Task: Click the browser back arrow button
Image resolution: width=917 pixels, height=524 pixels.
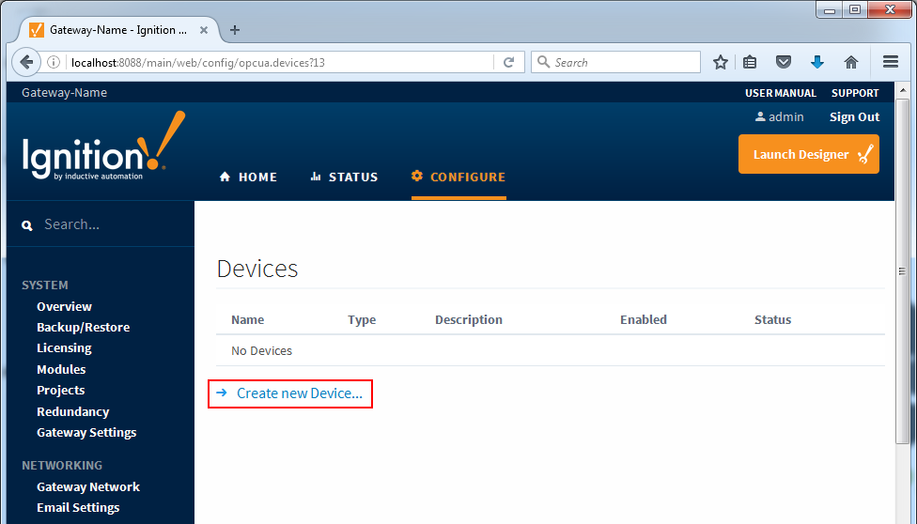Action: click(26, 62)
